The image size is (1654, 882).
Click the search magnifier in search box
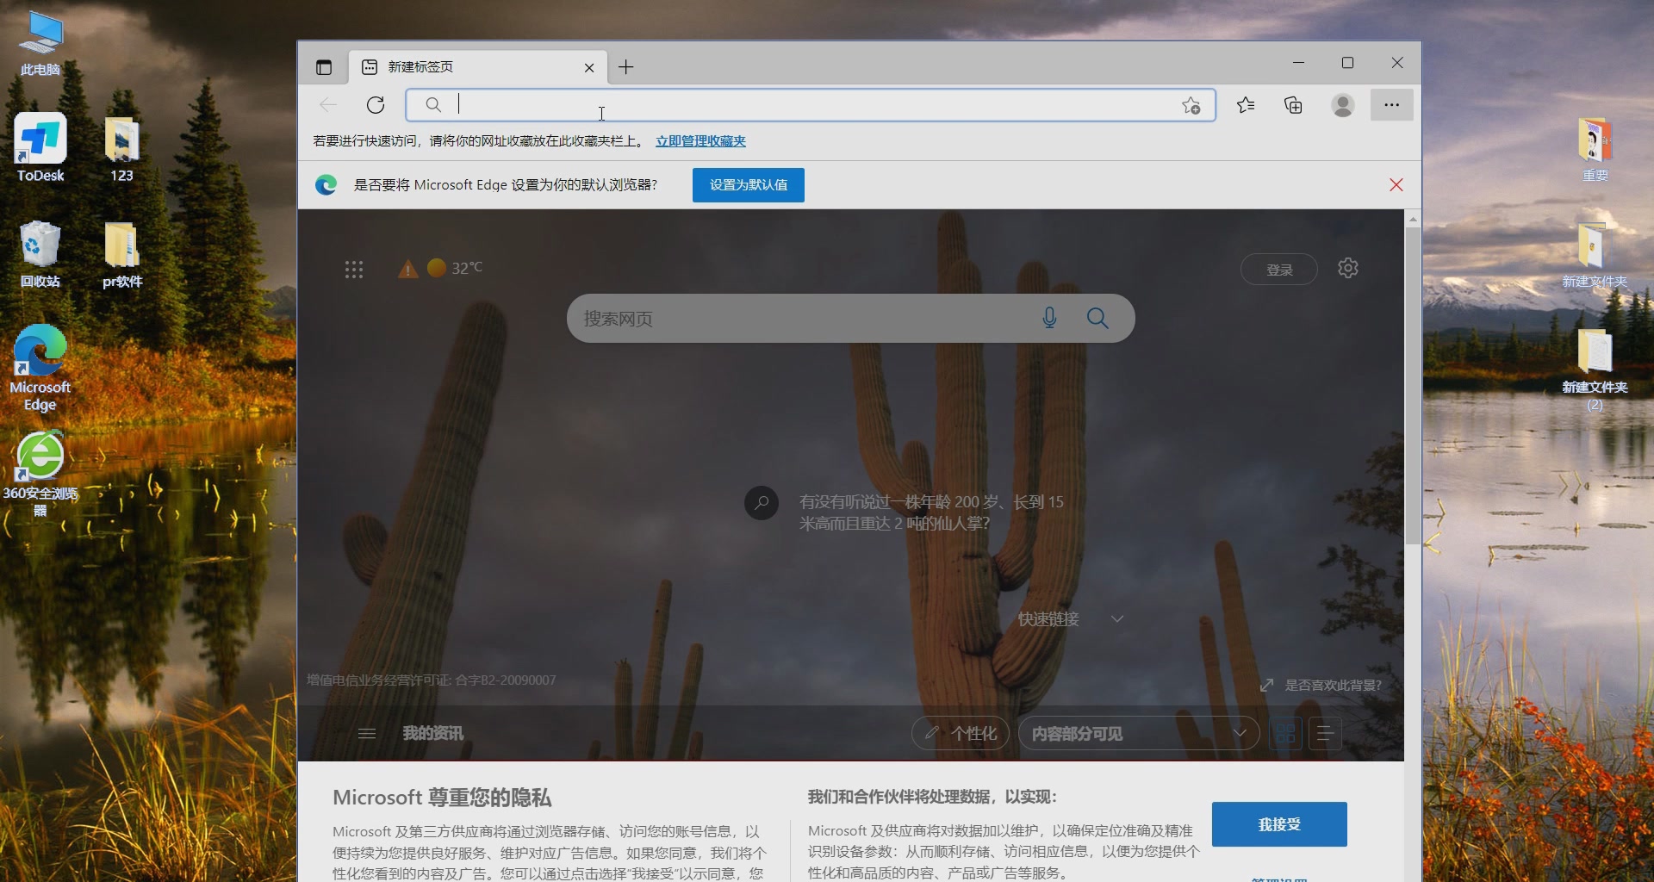point(1097,319)
